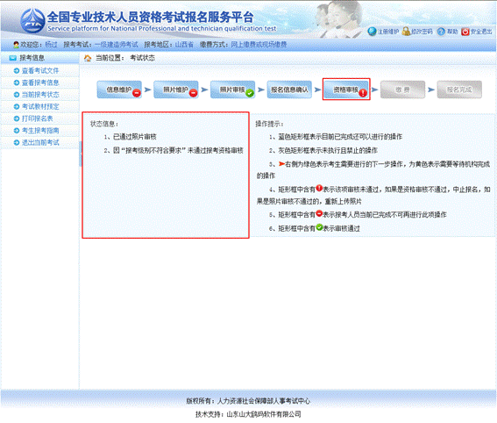Click the green checkmark badge on 照片审核
Image resolution: width=497 pixels, height=423 pixels.
[250, 93]
